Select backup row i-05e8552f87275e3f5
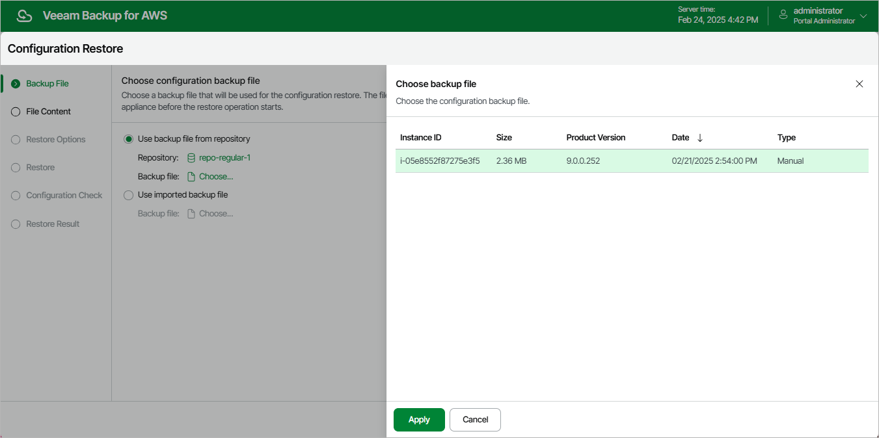 point(440,161)
